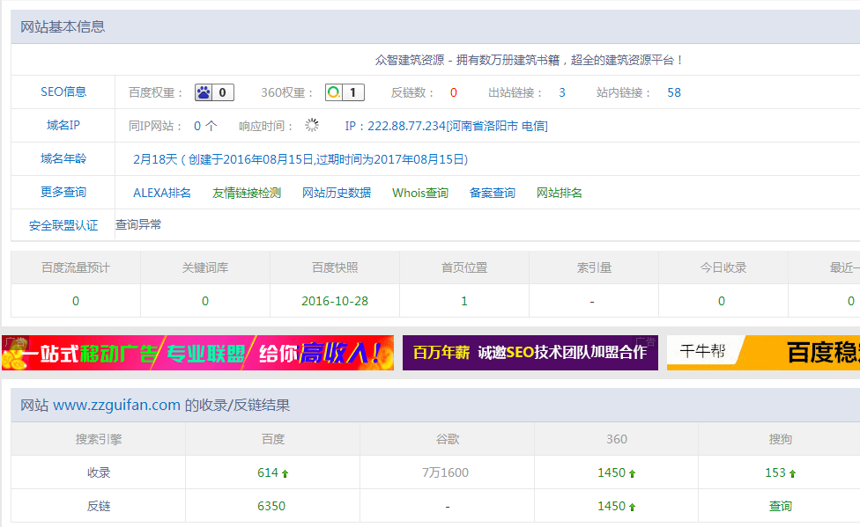The image size is (860, 527).
Task: Open 备案查询 link
Action: pos(493,193)
